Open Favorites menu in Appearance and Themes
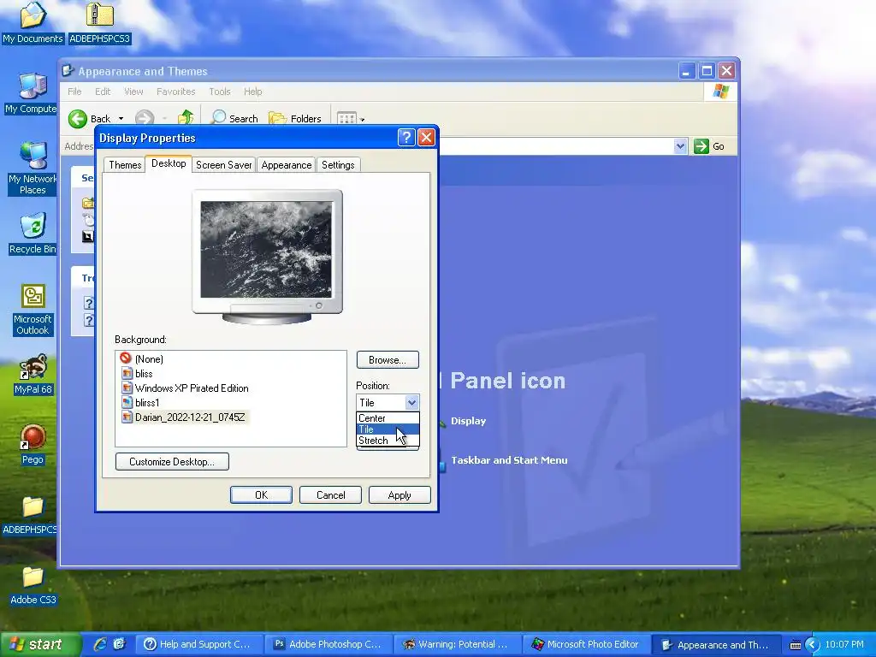876x657 pixels. click(x=175, y=92)
